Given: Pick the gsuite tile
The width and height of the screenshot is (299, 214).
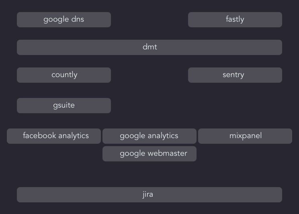Looking at the screenshot, I should click(64, 106).
